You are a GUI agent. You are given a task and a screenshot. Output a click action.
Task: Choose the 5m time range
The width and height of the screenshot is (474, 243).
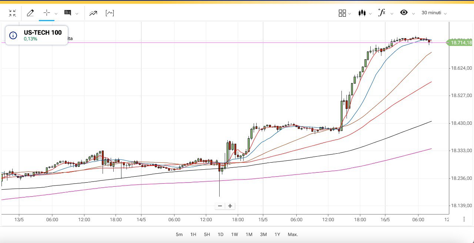(x=179, y=234)
